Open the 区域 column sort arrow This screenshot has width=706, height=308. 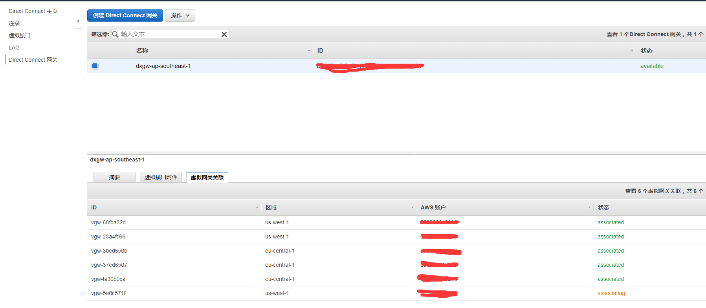pos(412,207)
